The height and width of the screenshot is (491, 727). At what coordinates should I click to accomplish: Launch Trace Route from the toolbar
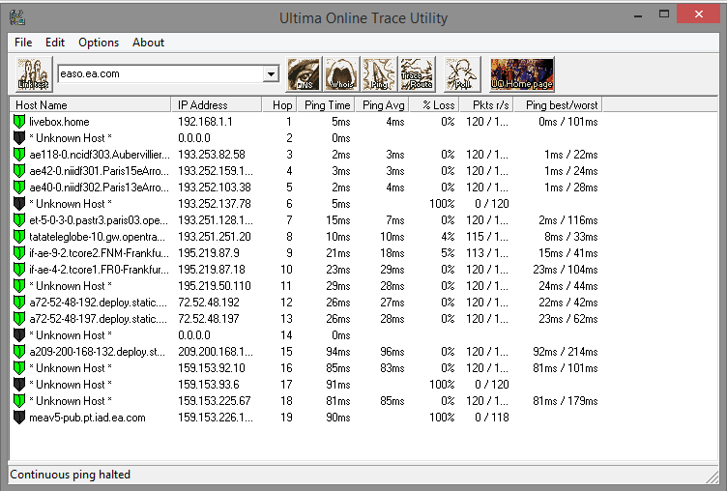(417, 74)
